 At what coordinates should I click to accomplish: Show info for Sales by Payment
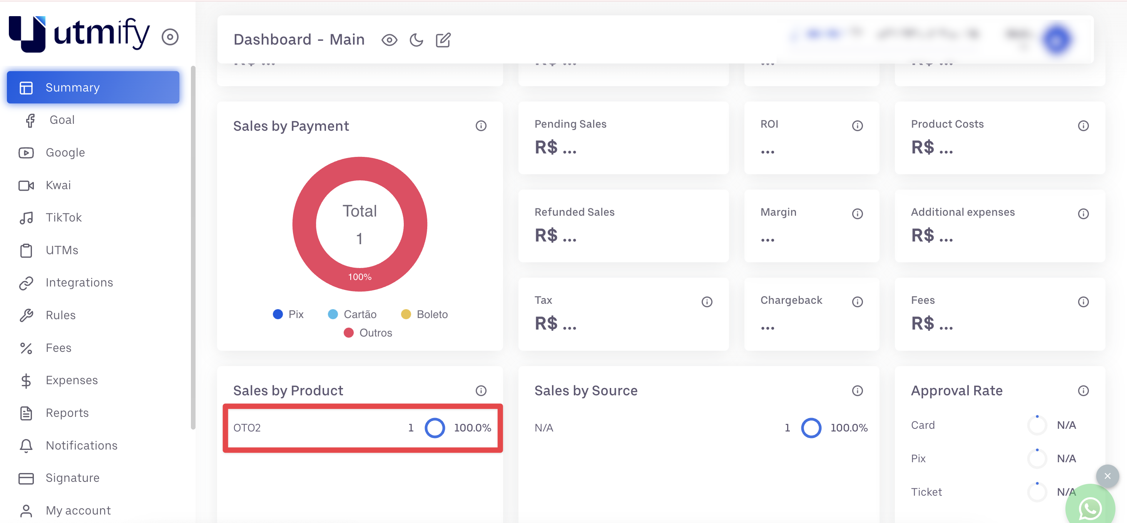pos(481,126)
